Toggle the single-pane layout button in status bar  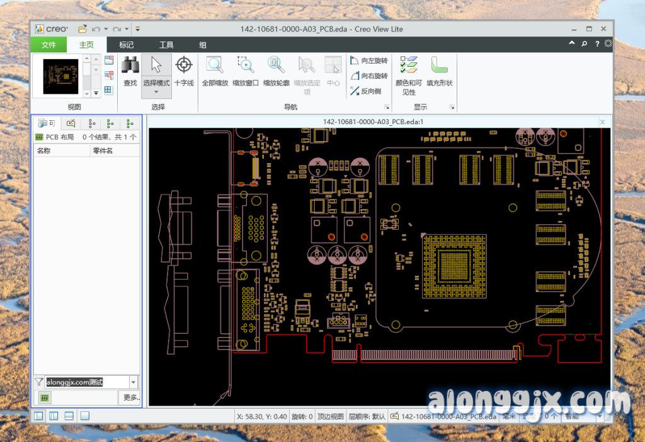(85, 416)
